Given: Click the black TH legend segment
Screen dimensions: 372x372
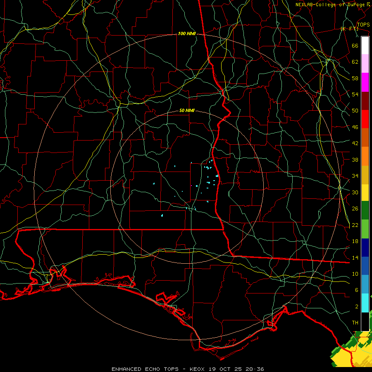Looking at the screenshot, I should click(x=365, y=322).
